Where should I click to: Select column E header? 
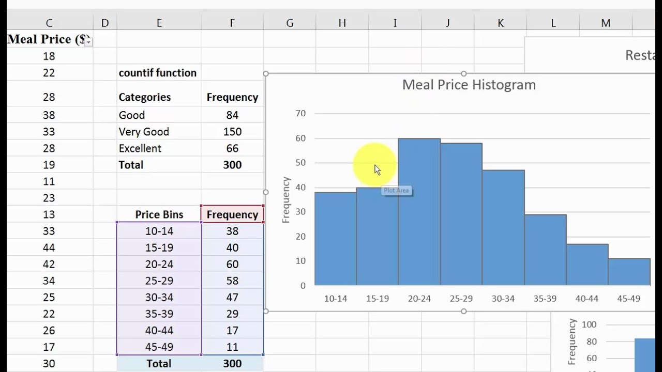[159, 23]
